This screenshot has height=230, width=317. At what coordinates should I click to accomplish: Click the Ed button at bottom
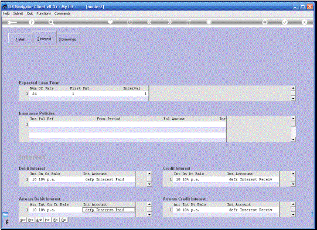pyautogui.click(x=56, y=220)
